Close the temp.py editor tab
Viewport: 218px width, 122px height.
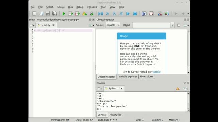pyautogui.click(x=53, y=25)
